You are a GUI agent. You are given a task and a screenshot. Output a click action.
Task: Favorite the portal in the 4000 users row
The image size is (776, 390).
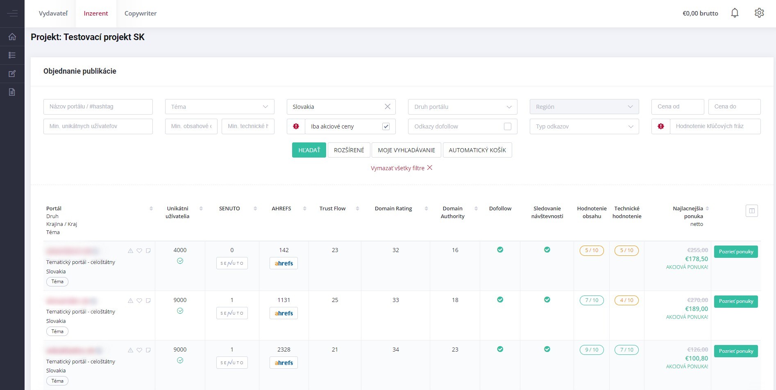(139, 250)
